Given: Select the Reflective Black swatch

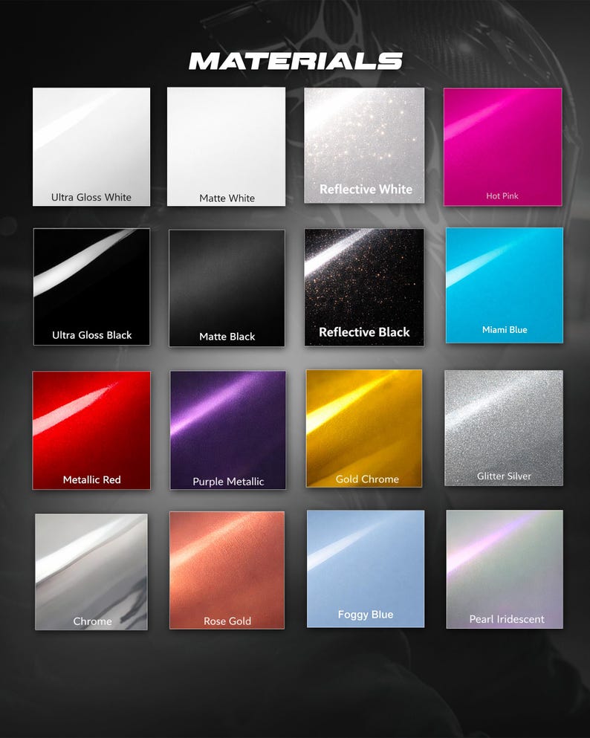Looking at the screenshot, I should click(364, 288).
